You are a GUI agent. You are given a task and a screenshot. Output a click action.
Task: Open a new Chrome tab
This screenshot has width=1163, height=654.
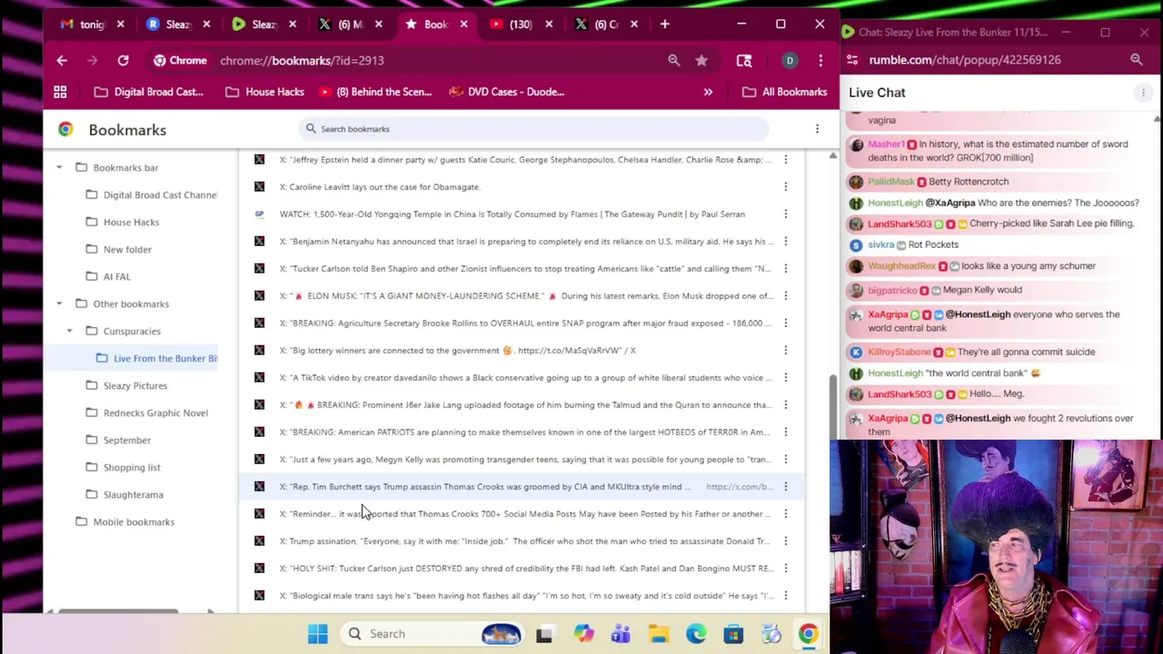pos(665,25)
